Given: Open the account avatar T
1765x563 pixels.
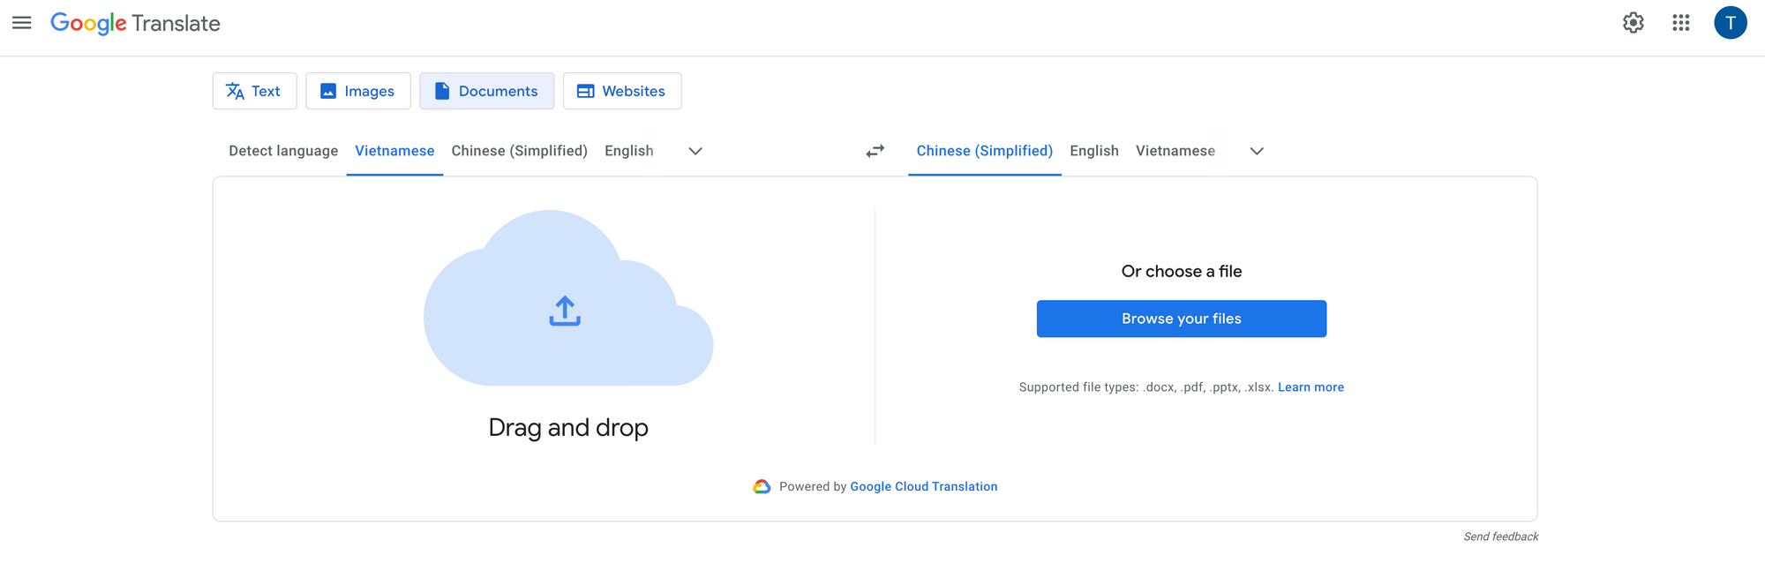Looking at the screenshot, I should tap(1731, 23).
